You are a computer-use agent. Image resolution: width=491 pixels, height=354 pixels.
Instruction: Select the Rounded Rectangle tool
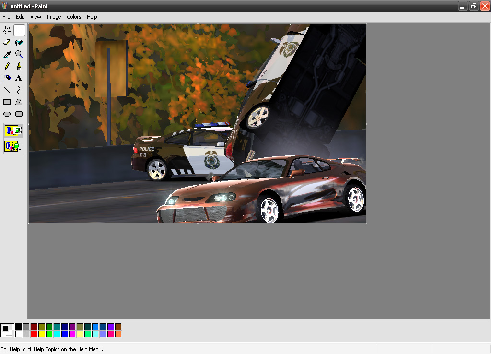(19, 114)
